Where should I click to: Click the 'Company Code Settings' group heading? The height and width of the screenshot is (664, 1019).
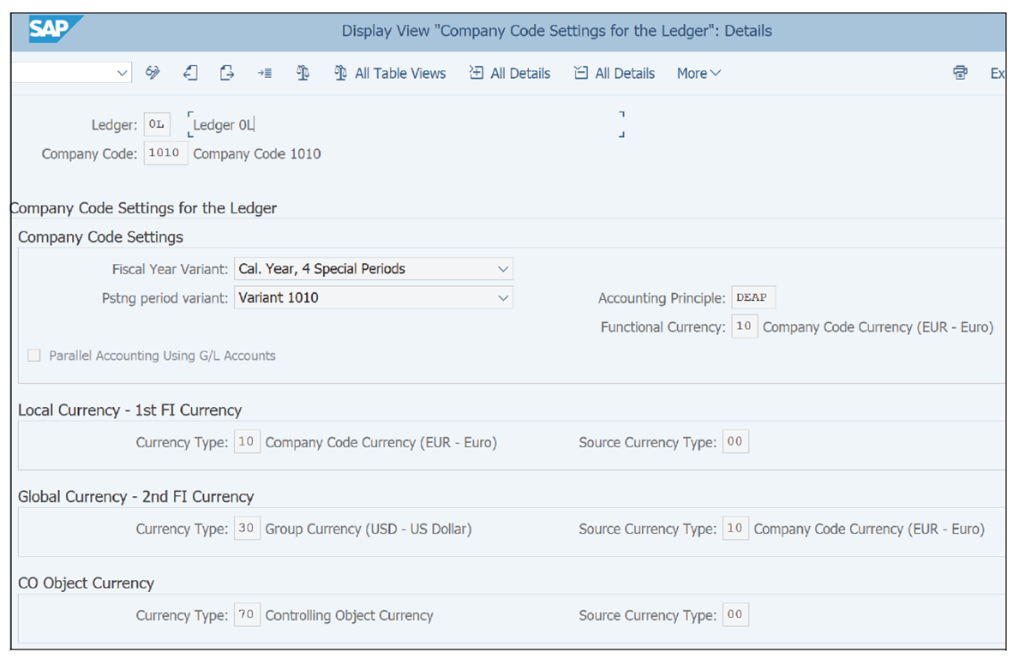101,237
